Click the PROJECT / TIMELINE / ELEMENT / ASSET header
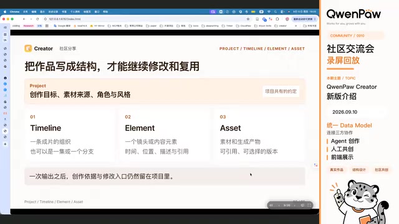The width and height of the screenshot is (399, 224). (262, 49)
